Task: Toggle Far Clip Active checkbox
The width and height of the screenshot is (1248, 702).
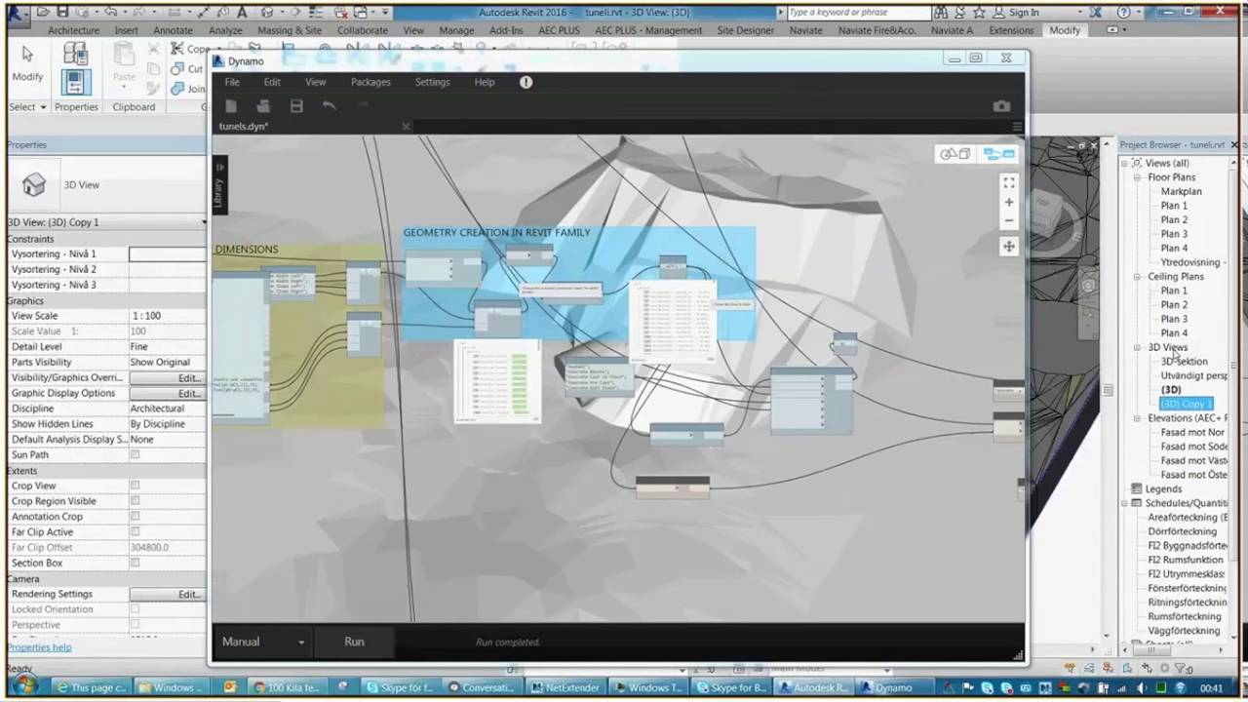Action: (x=135, y=532)
